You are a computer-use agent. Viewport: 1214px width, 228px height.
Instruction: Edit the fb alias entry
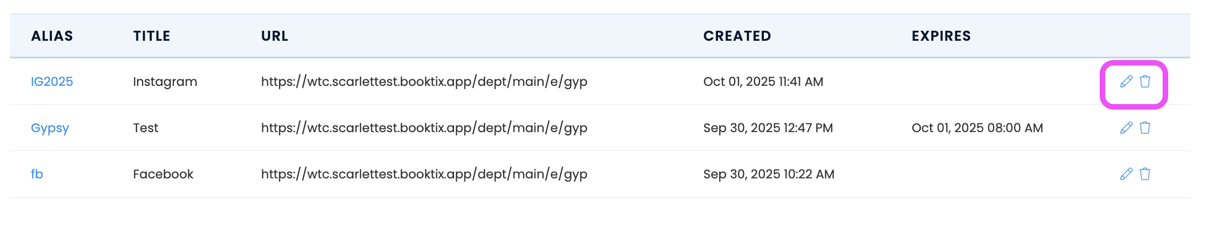pos(1126,174)
